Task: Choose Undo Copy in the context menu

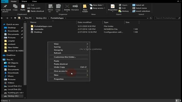Action: [x=69, y=67]
